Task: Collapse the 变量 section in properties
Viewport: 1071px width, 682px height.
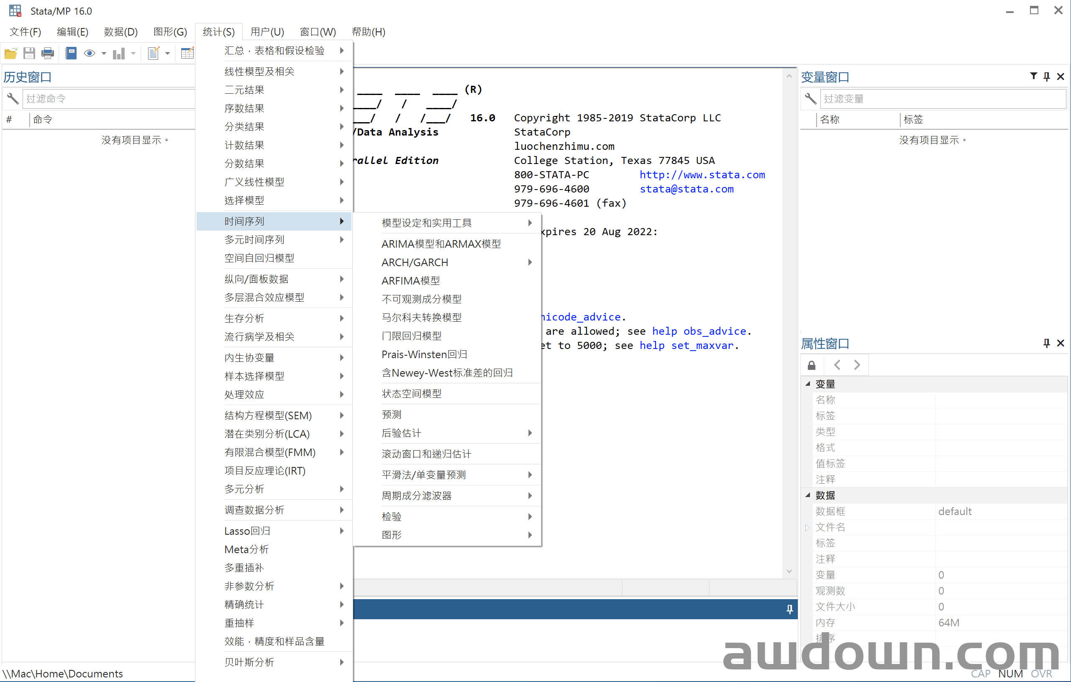Action: (x=808, y=384)
